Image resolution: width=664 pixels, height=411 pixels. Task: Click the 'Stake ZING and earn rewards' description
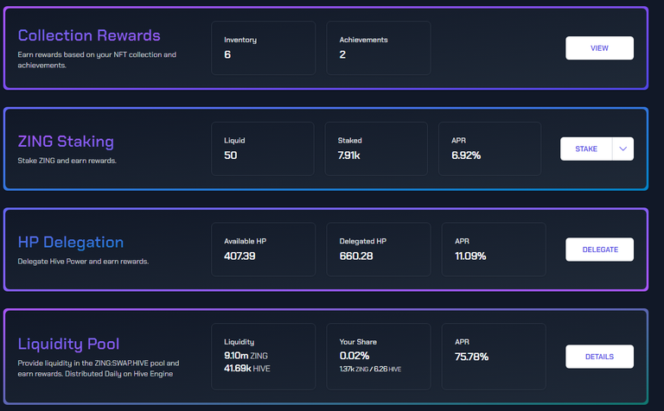(x=67, y=161)
